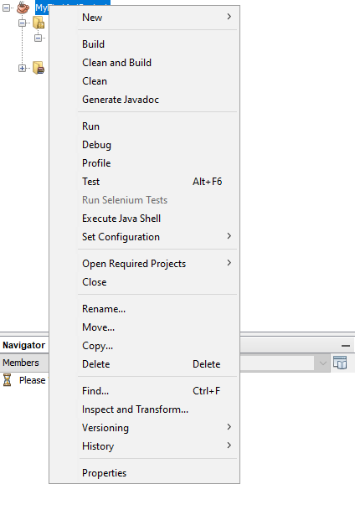Click the Navigator book icon button
This screenshot has width=355, height=520.
coord(340,363)
